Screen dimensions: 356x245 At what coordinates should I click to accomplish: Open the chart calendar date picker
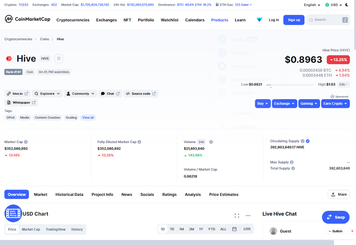click(x=234, y=229)
